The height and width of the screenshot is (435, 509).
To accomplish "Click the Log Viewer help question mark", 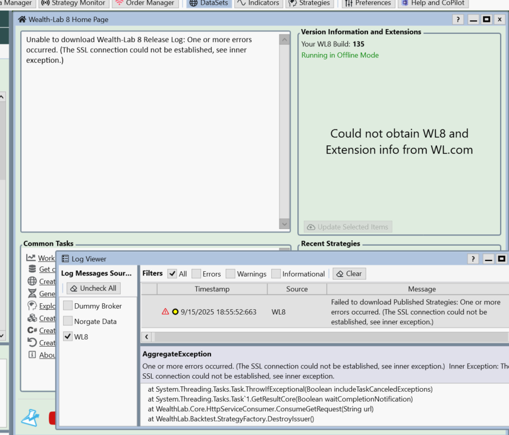I will tap(473, 259).
